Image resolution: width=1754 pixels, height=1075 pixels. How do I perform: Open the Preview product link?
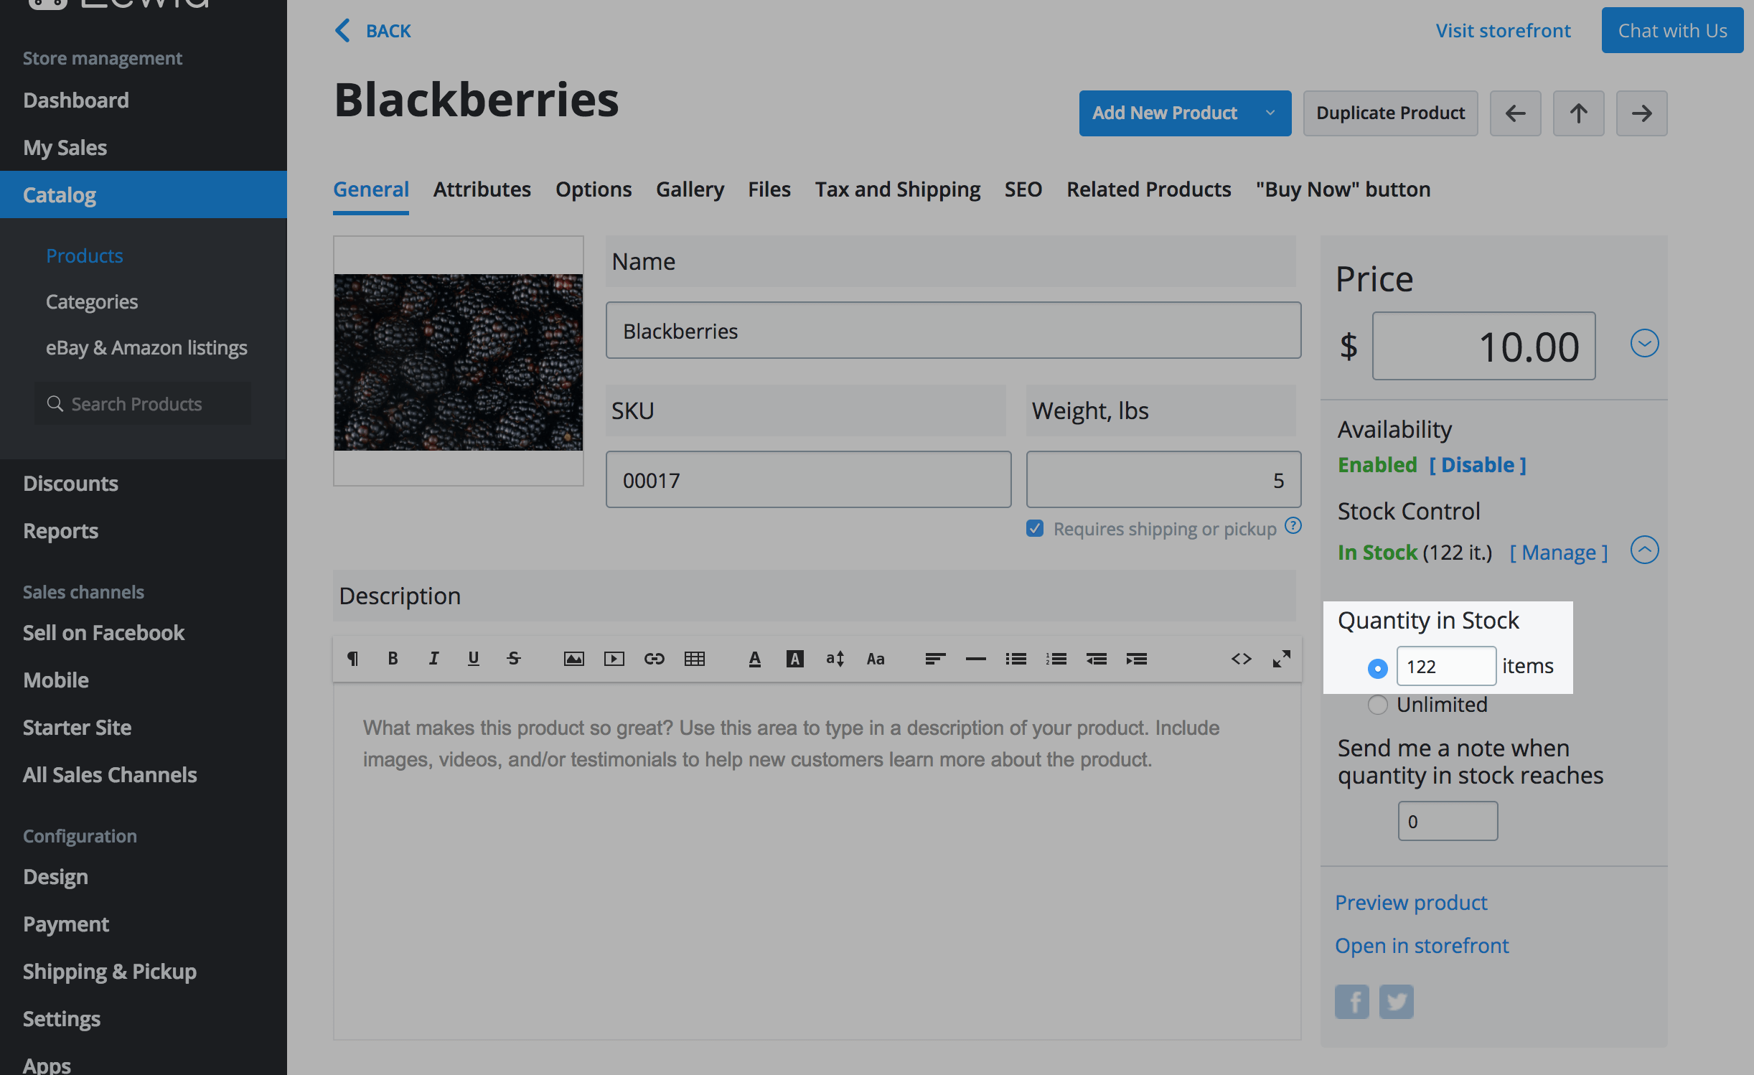[x=1411, y=902]
